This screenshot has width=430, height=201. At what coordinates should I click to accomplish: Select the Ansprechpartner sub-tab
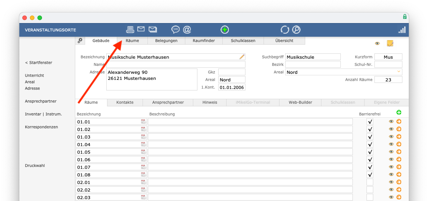click(168, 103)
